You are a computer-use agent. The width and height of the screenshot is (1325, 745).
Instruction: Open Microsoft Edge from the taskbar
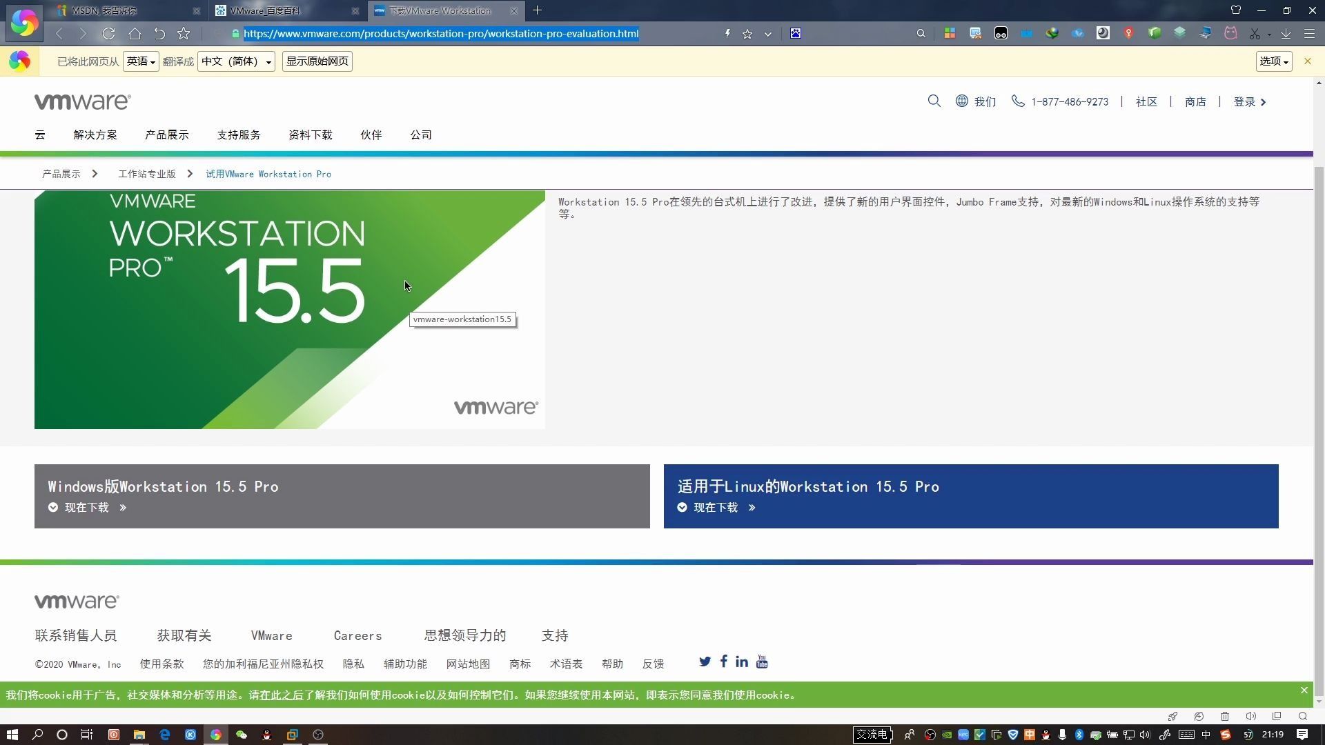coord(164,735)
